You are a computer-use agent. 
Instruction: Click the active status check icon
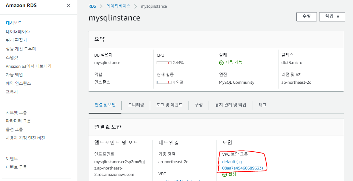(225, 175)
